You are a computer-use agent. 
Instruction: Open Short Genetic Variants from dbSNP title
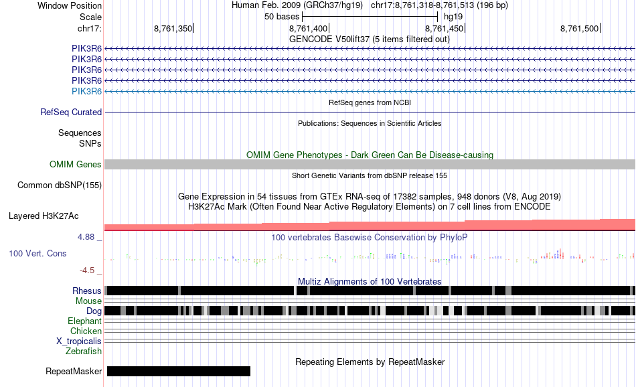(x=370, y=175)
